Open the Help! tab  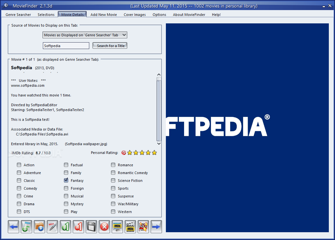(x=216, y=15)
